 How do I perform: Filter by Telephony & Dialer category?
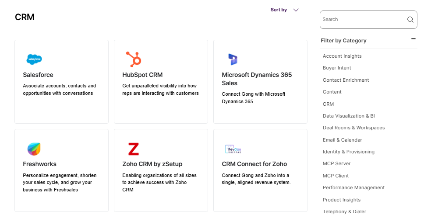coord(344,212)
